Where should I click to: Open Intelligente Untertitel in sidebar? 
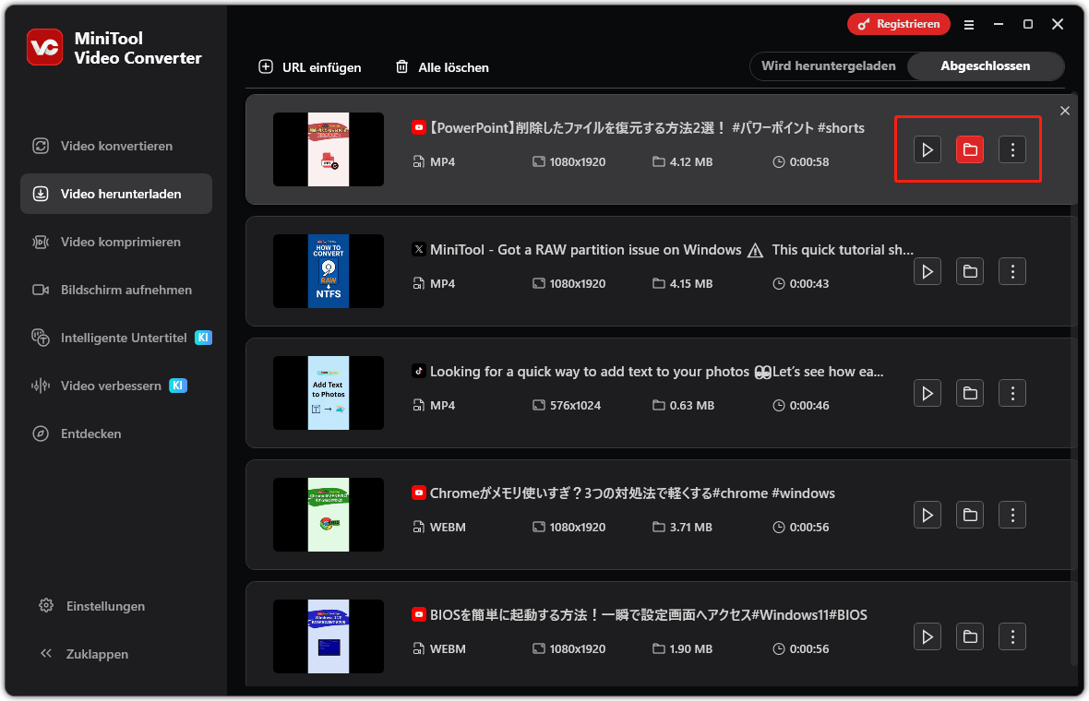click(116, 338)
